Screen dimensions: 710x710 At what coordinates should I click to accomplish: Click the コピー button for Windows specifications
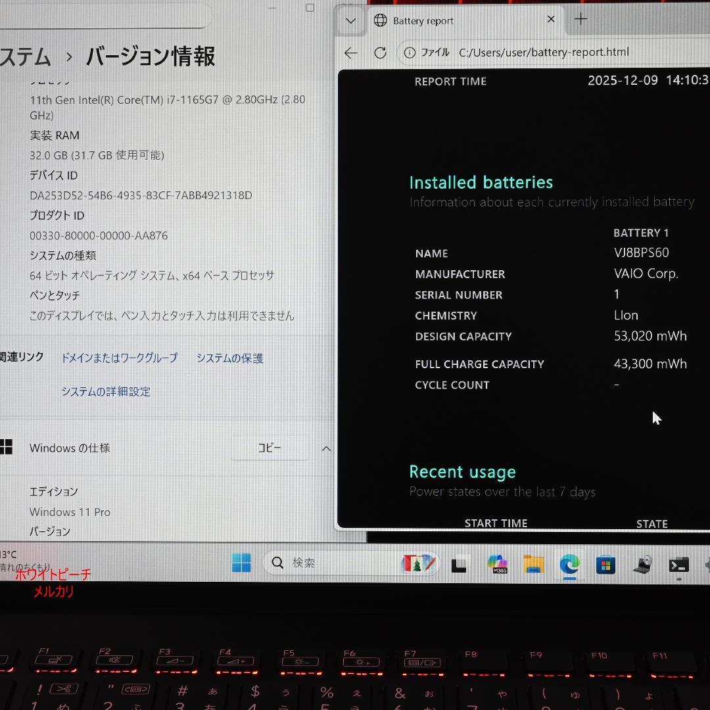point(270,448)
